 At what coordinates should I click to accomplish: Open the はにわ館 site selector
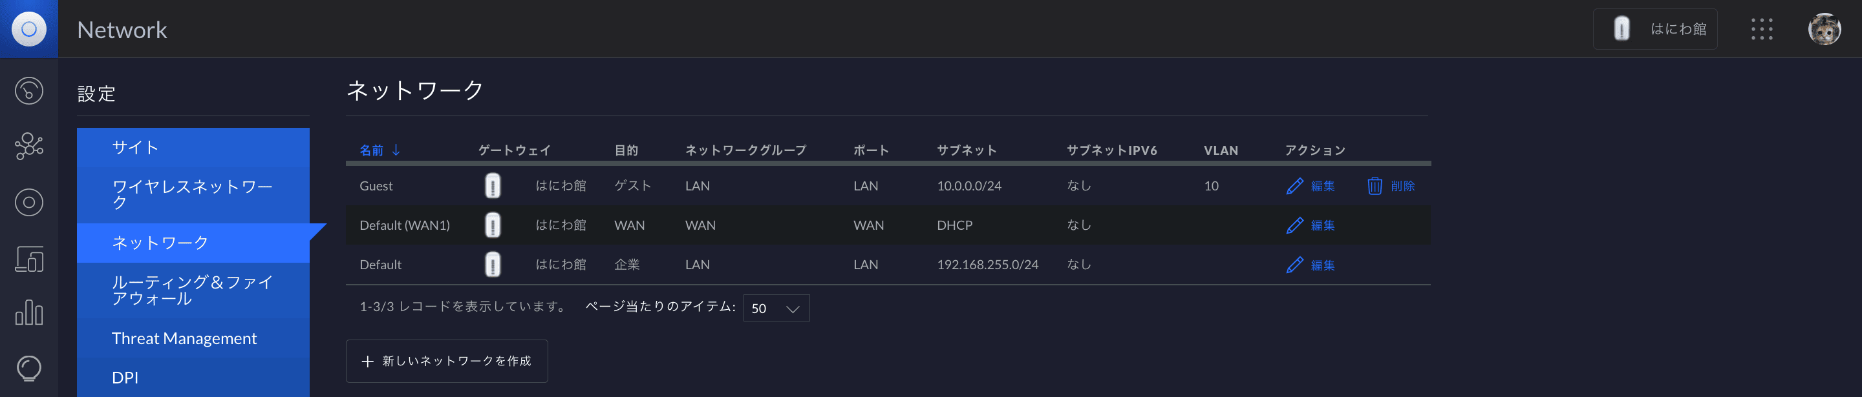click(1654, 29)
